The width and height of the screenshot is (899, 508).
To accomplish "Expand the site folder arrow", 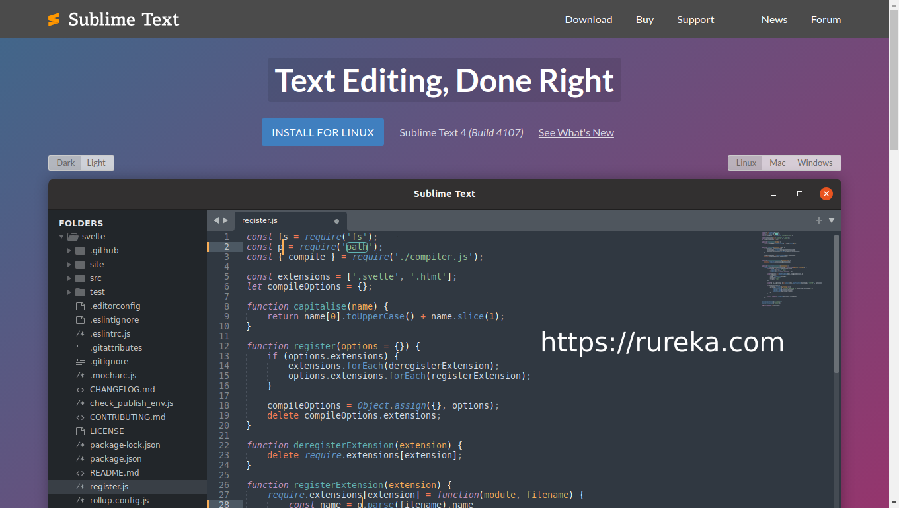I will click(69, 265).
